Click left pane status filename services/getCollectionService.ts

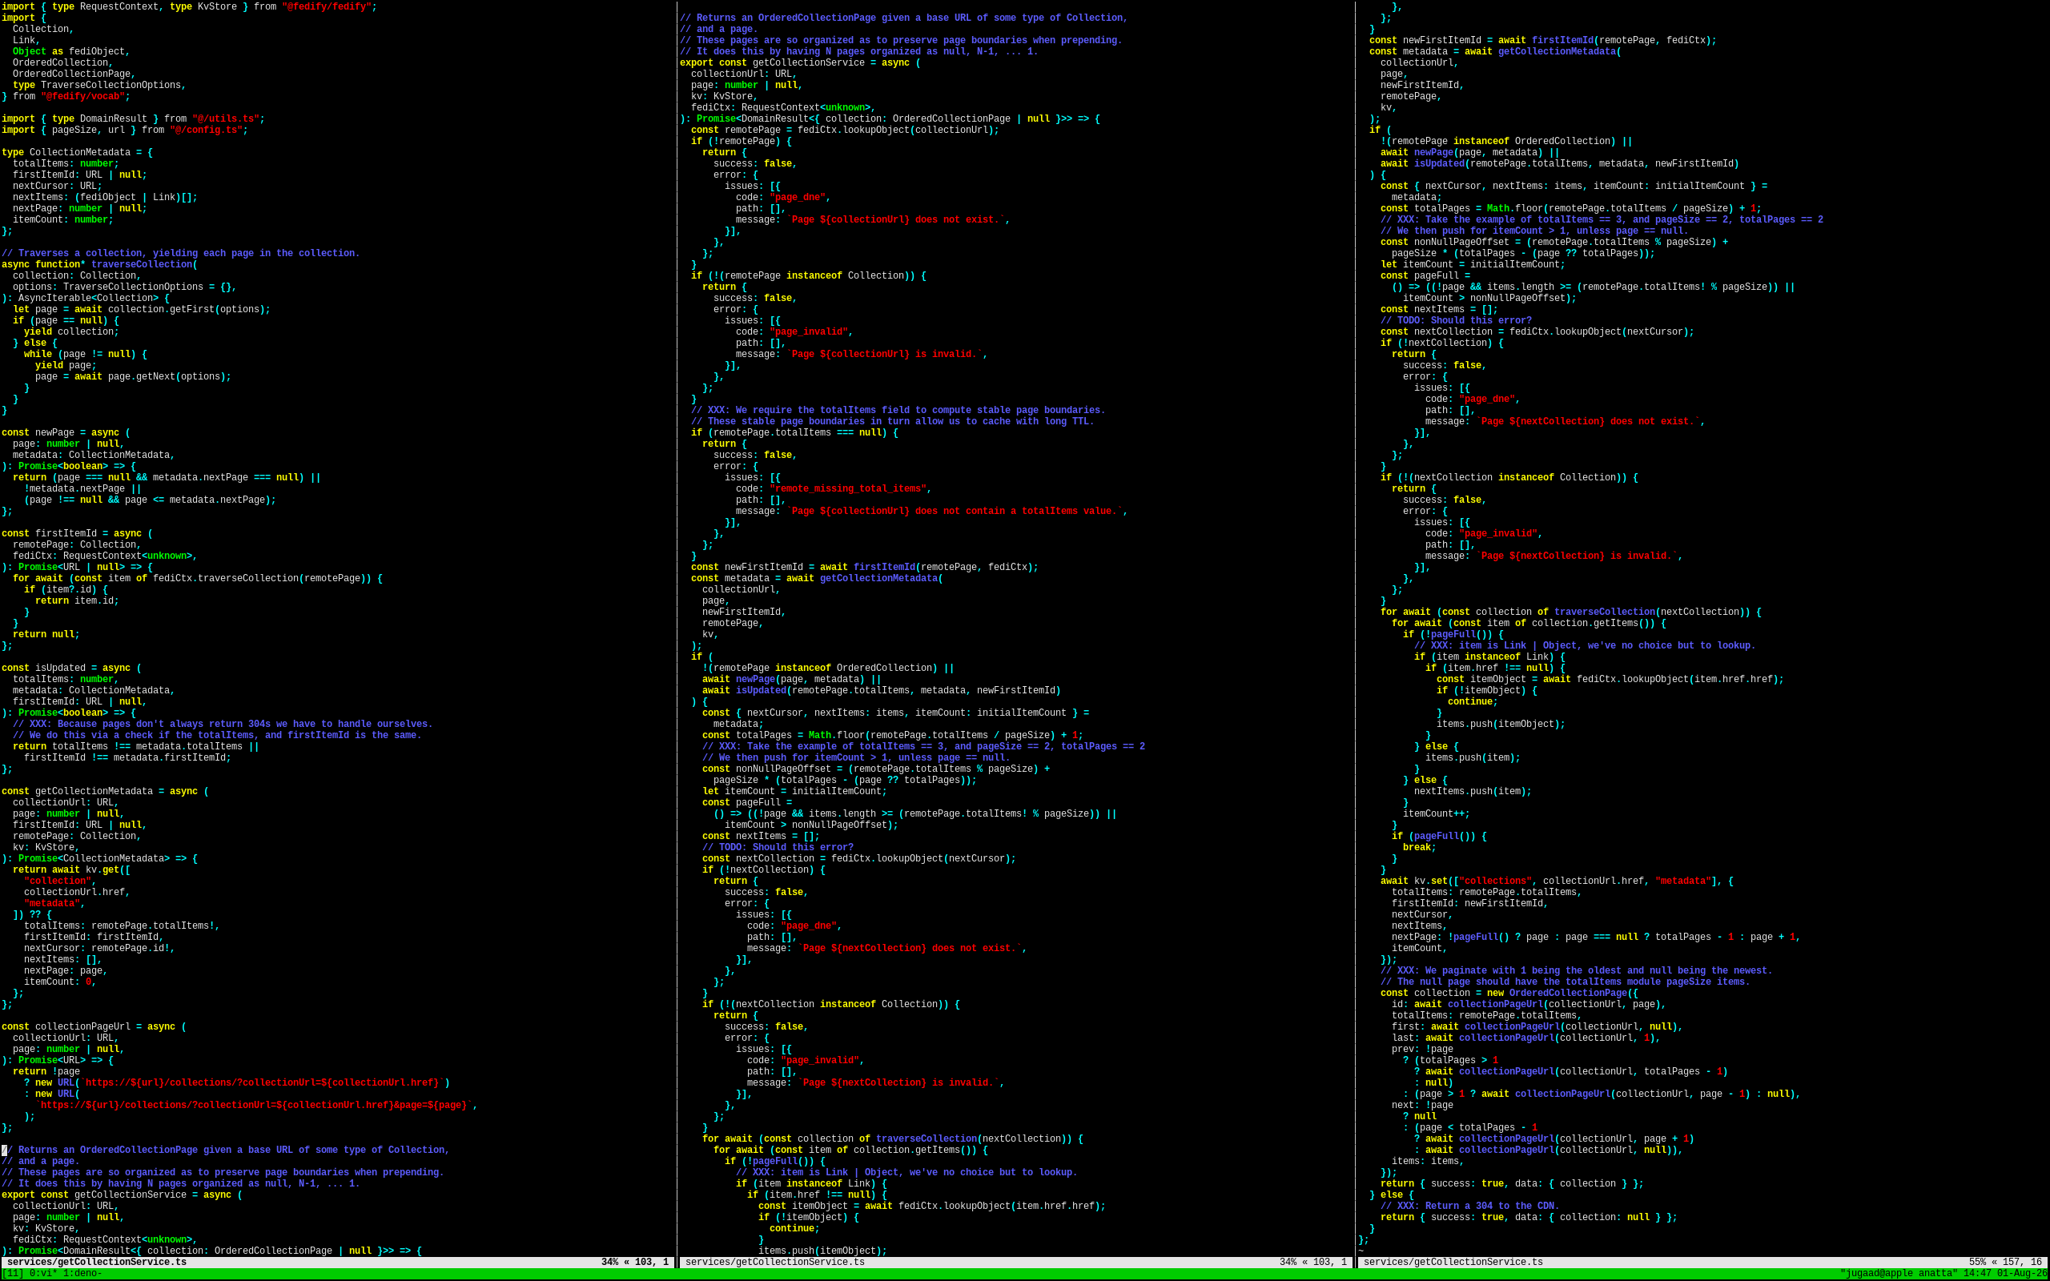tap(97, 1263)
